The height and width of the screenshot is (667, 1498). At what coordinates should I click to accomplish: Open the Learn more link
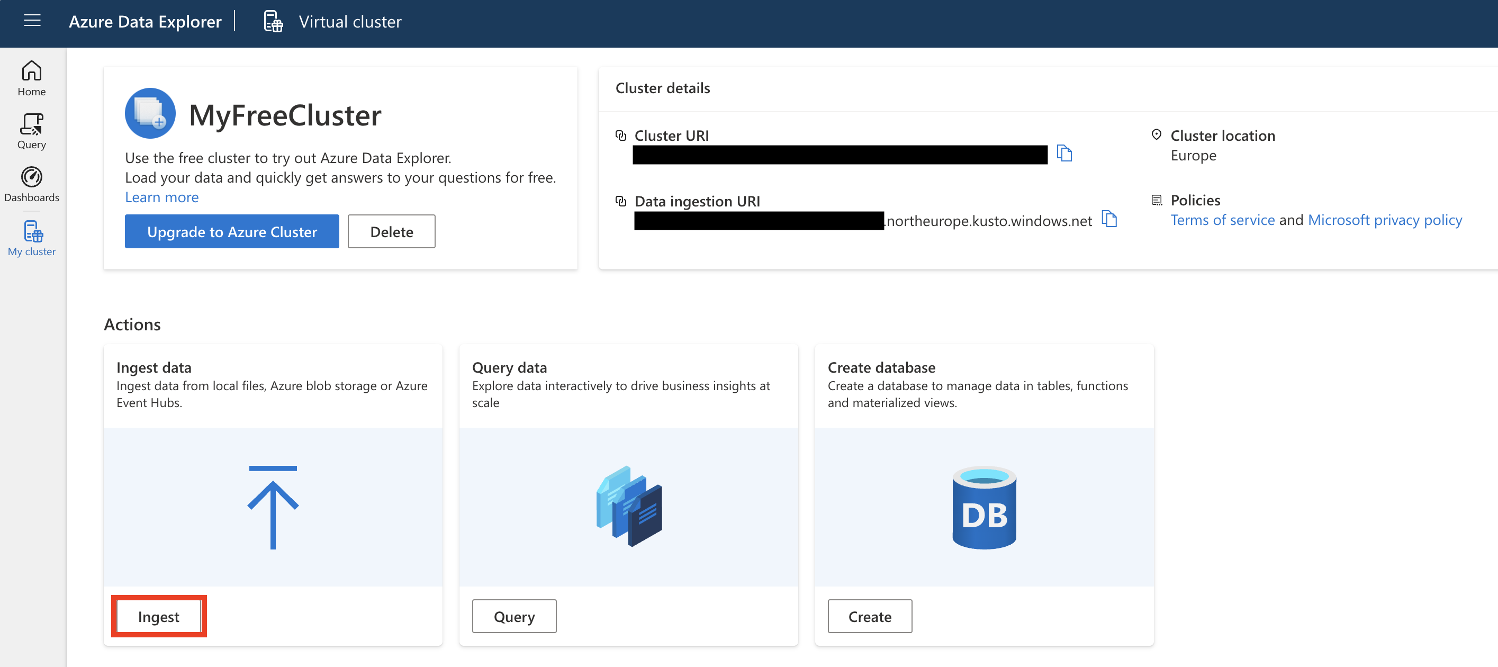(x=161, y=197)
